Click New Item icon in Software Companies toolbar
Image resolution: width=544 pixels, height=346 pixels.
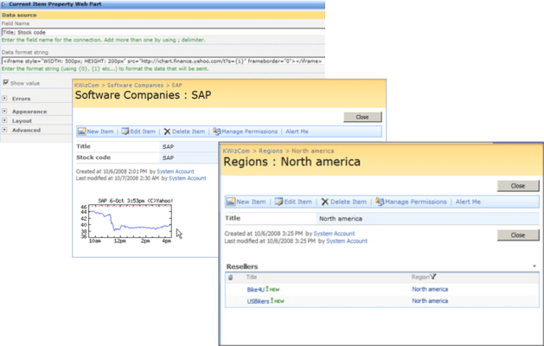click(81, 131)
